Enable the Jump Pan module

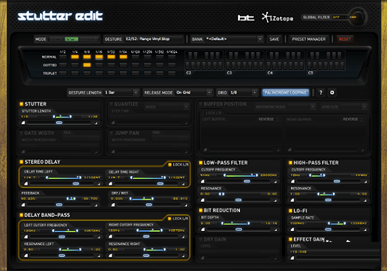tap(111, 133)
